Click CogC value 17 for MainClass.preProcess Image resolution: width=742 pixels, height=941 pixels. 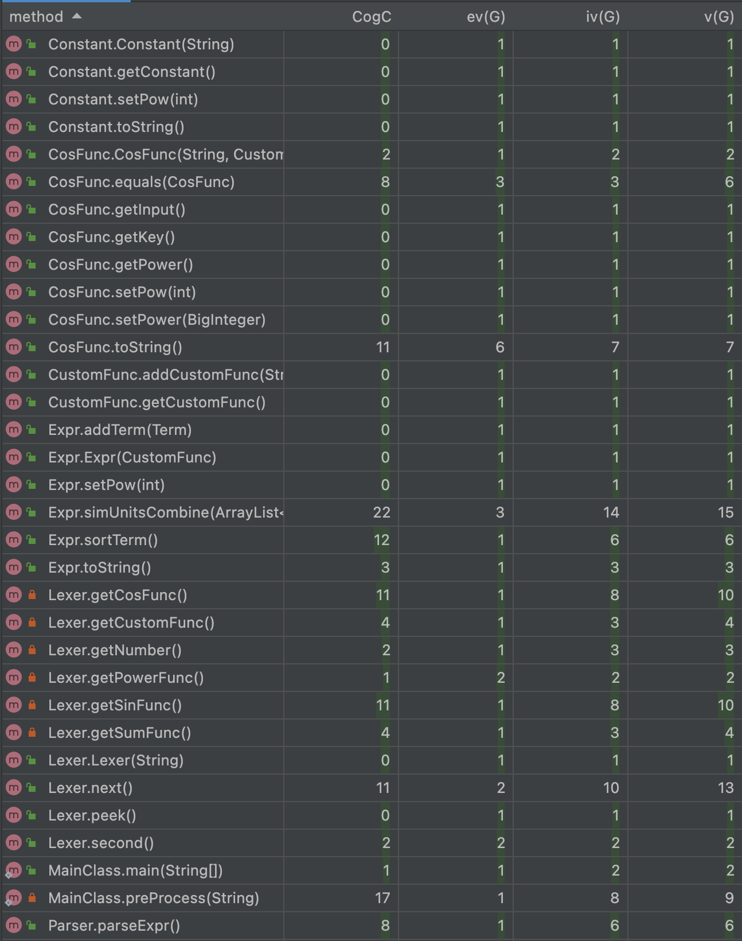(382, 898)
